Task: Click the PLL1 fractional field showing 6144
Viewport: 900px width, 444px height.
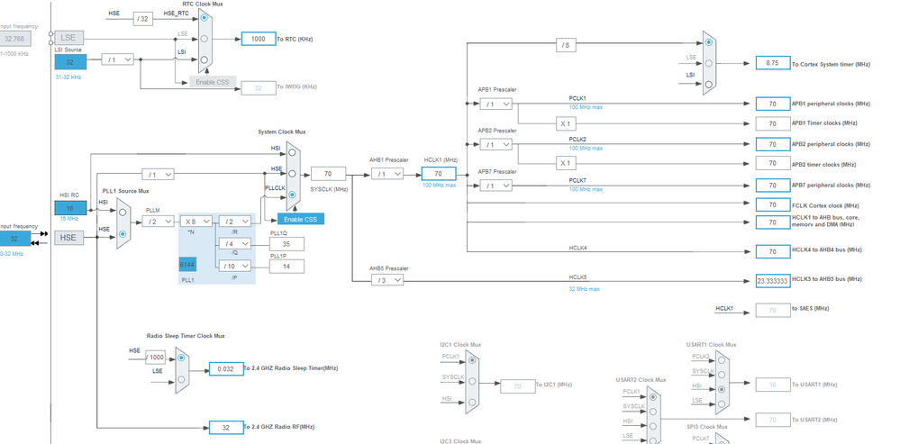Action: tap(187, 265)
